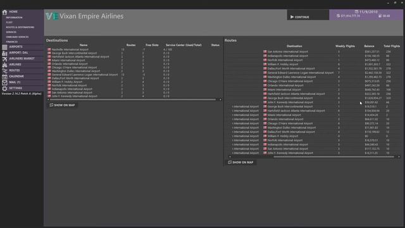Open Finances submenu under Home
405x228 pixels.
tap(12, 42)
